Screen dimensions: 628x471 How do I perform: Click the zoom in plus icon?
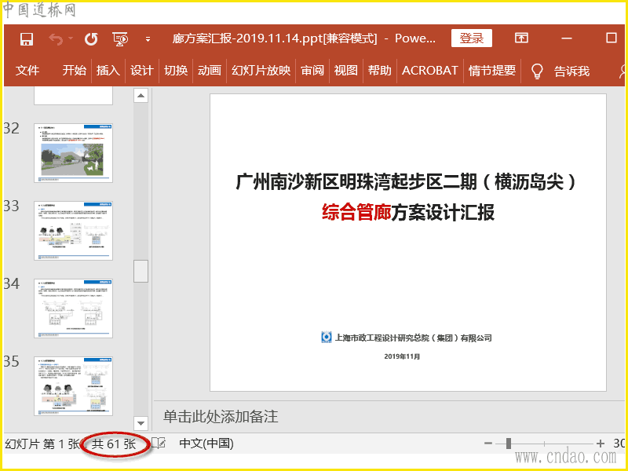(x=600, y=444)
